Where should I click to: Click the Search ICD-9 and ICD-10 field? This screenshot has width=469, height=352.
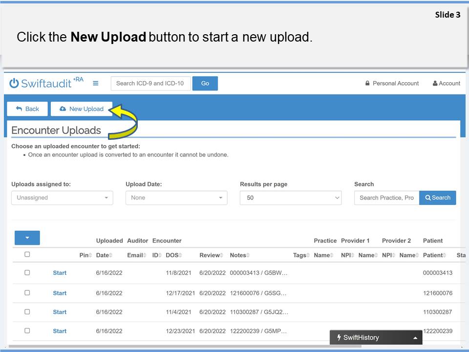pos(150,84)
